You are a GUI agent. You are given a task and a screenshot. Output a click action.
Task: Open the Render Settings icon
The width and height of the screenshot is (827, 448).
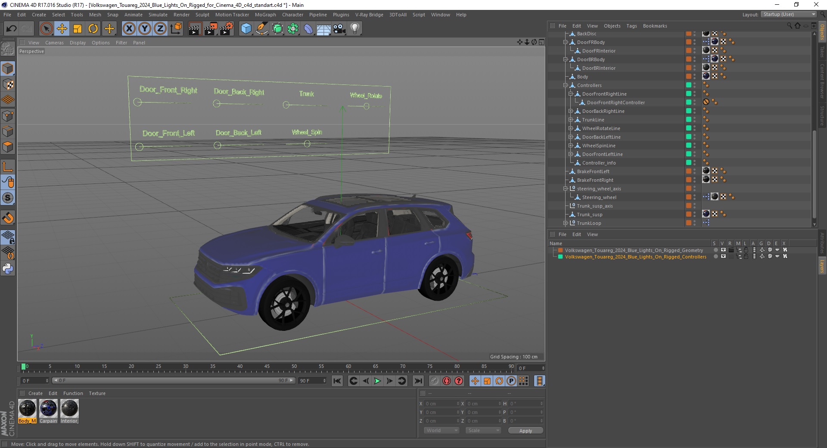click(x=227, y=29)
